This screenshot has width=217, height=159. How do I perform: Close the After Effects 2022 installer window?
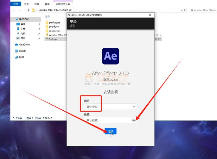[x=150, y=15]
